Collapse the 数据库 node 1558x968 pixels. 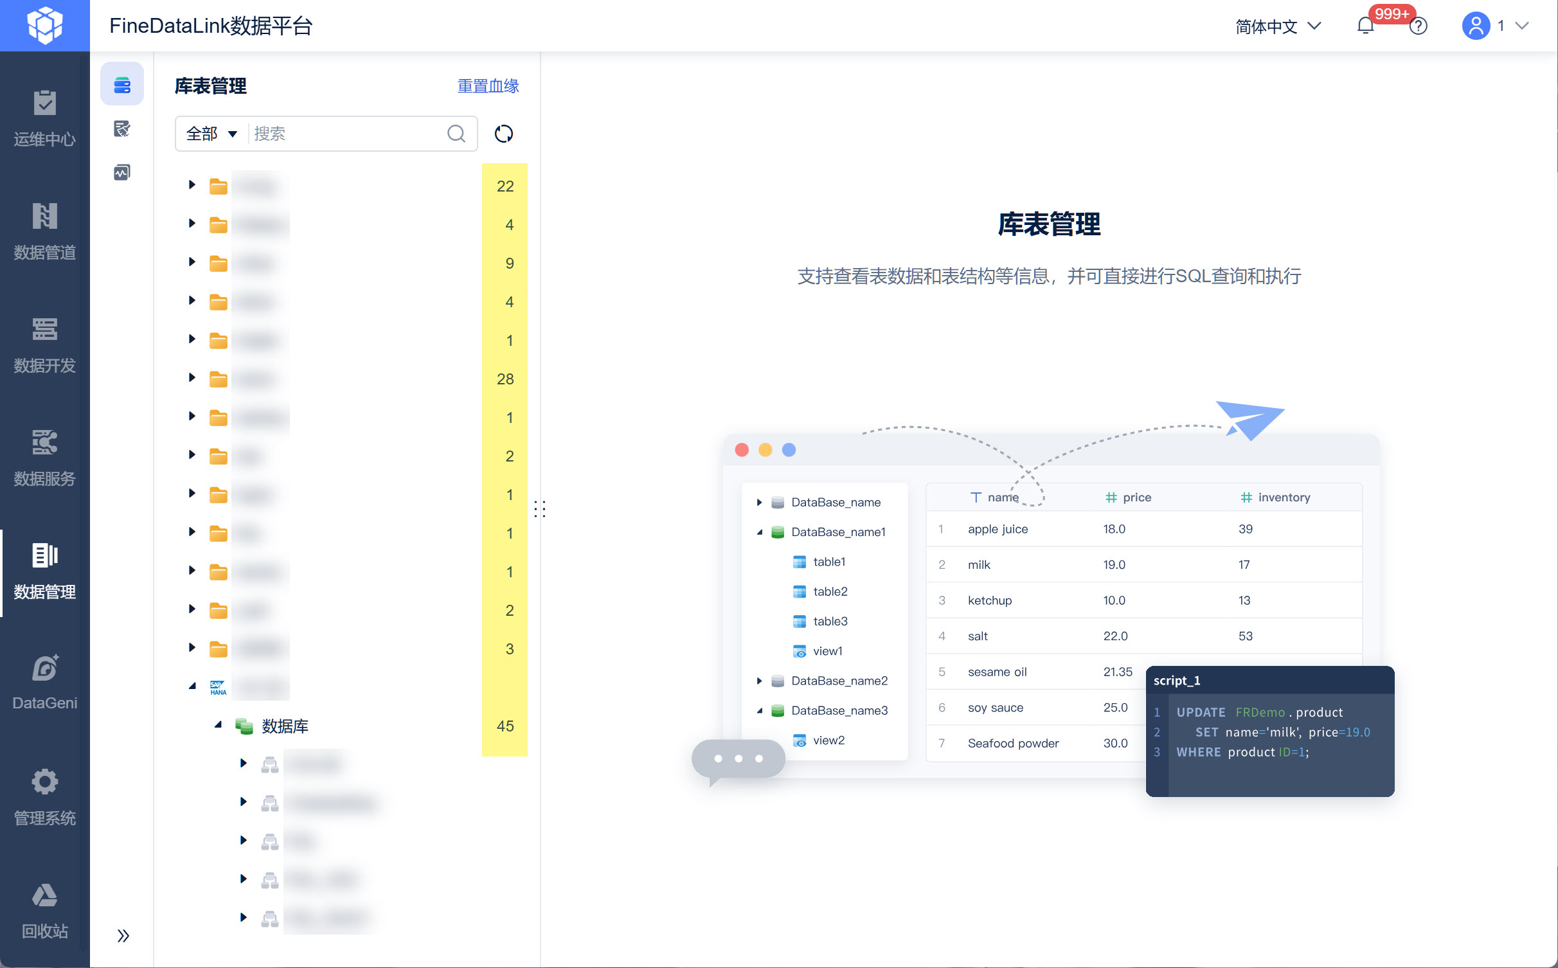(x=218, y=725)
